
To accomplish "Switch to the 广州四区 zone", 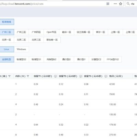I will click(x=36, y=32).
